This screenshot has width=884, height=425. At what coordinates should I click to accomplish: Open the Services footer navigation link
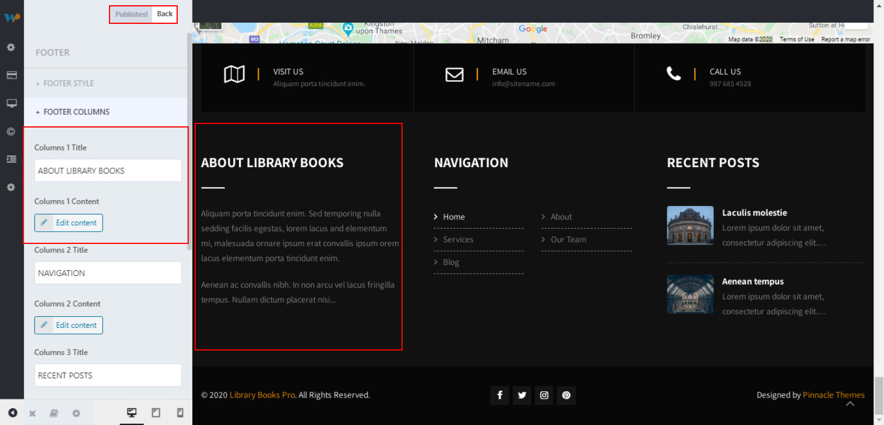click(458, 239)
